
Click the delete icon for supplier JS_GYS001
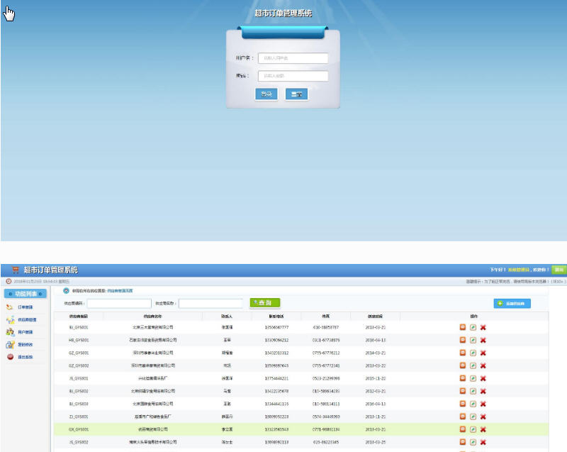tap(483, 378)
